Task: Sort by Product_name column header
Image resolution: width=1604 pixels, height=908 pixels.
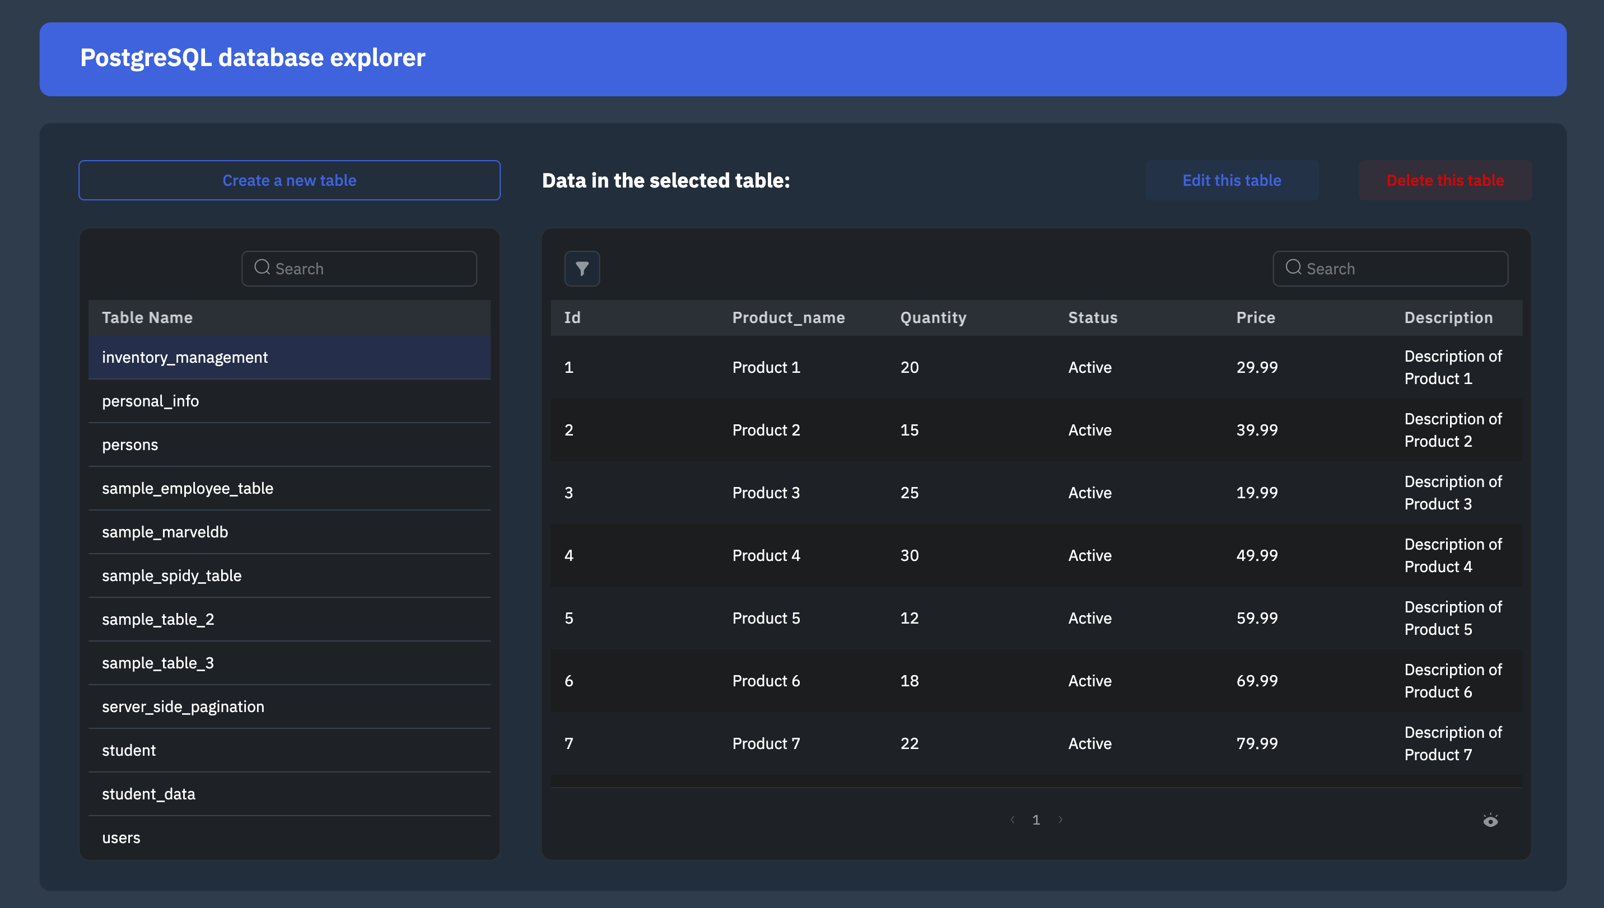Action: 788,317
